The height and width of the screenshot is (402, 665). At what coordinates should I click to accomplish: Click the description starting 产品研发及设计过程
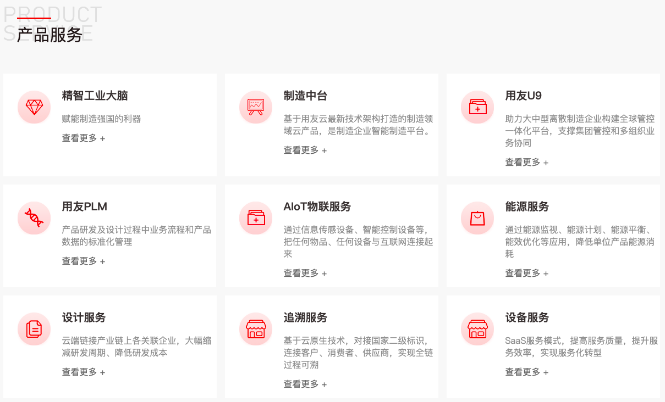(x=137, y=236)
